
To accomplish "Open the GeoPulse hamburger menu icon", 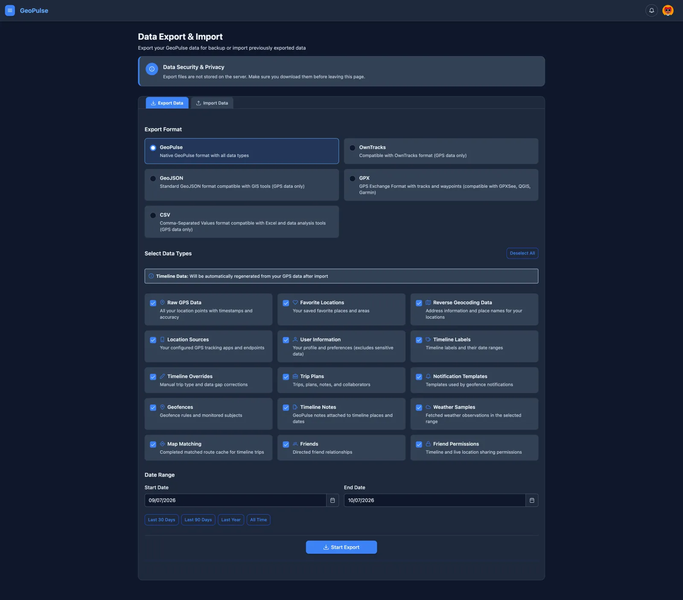I will click(x=10, y=10).
